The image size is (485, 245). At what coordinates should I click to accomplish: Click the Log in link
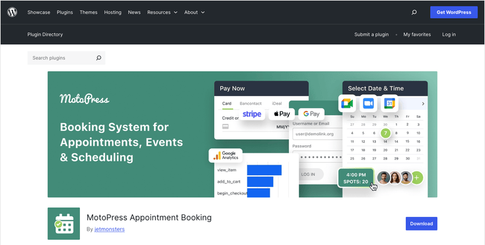(449, 34)
